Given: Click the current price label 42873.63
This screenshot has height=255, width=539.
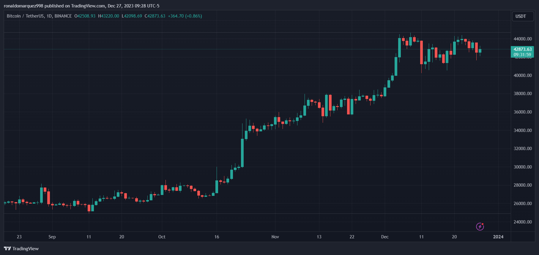Looking at the screenshot, I should pyautogui.click(x=523, y=49).
